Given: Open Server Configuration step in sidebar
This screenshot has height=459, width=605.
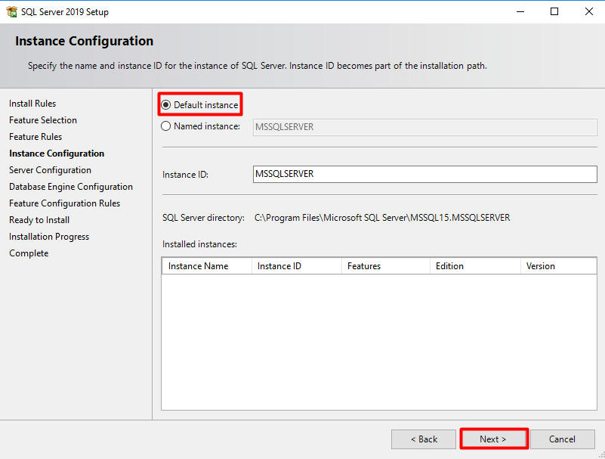Looking at the screenshot, I should (50, 170).
